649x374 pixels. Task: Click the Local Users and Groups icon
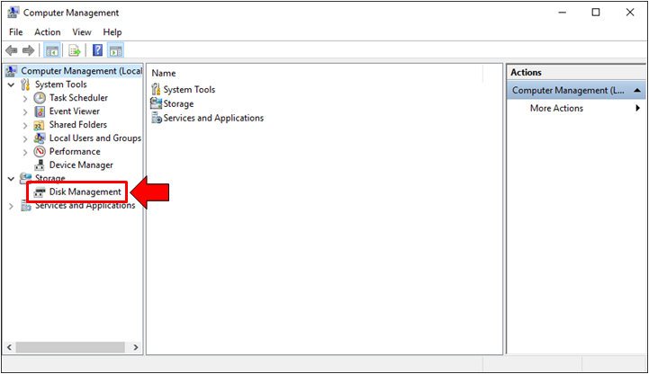pos(40,138)
